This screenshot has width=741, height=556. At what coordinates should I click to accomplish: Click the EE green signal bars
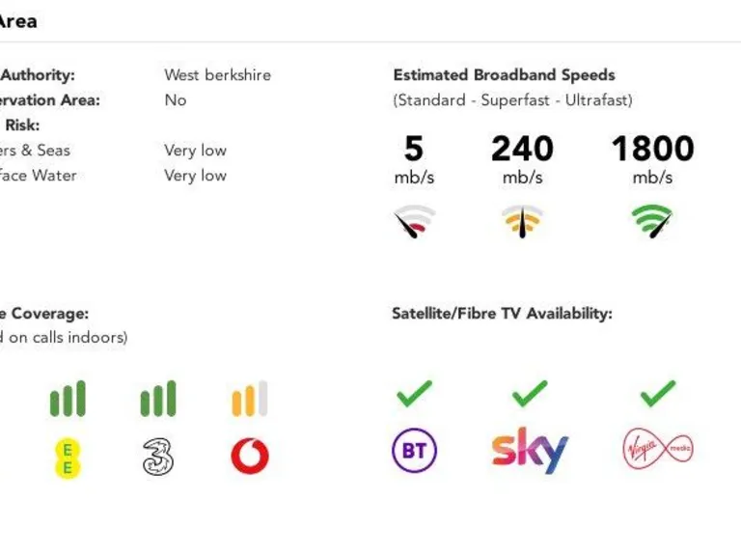click(x=68, y=399)
